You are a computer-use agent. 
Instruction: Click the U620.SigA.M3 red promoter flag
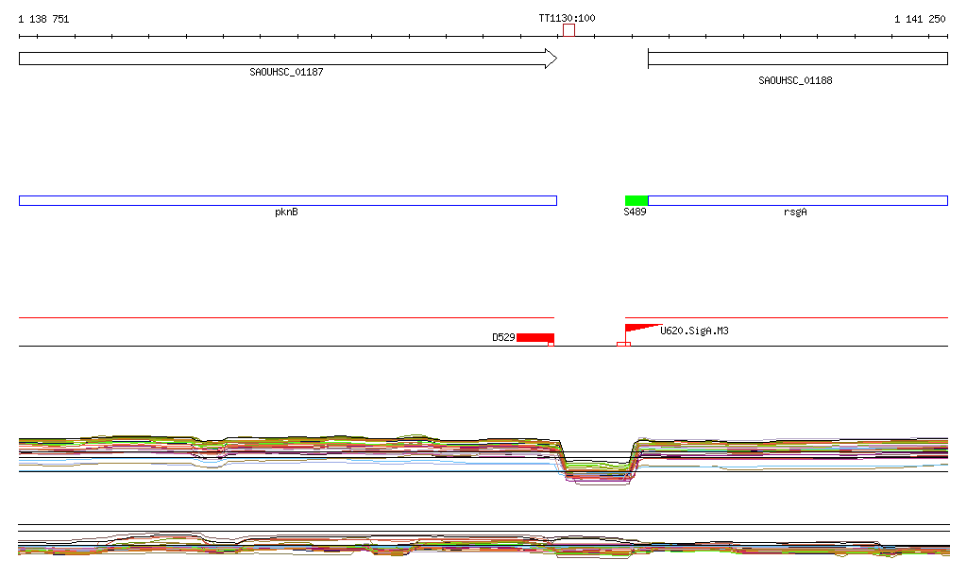coord(643,329)
